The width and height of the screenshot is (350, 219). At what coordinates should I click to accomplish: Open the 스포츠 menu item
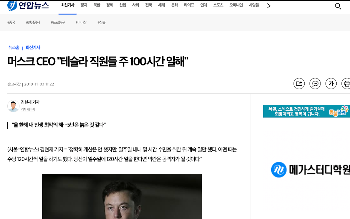pos(218,5)
